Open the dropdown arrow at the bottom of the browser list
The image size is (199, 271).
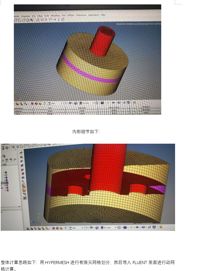pos(20,207)
